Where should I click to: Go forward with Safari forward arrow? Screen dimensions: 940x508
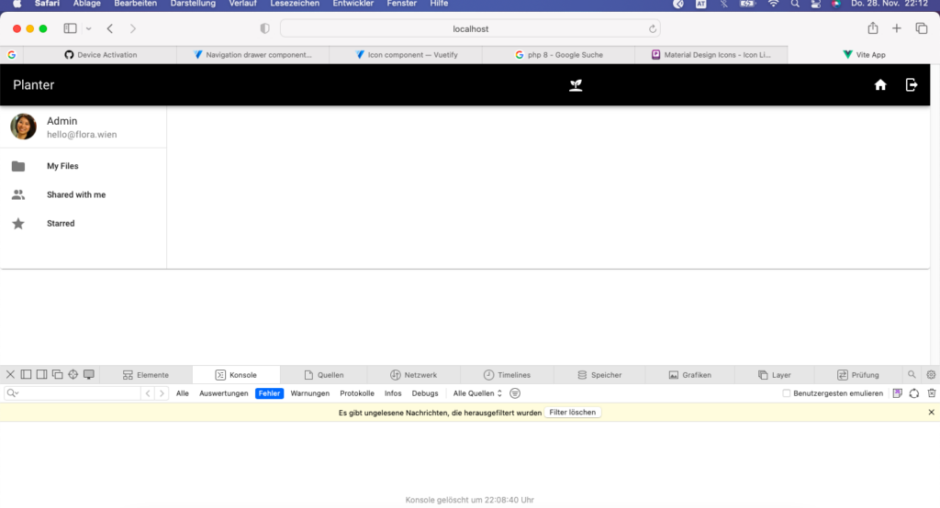[133, 28]
